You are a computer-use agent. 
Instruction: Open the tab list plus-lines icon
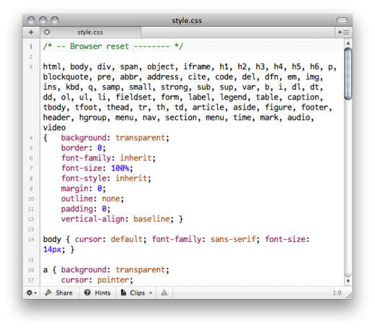click(x=343, y=32)
